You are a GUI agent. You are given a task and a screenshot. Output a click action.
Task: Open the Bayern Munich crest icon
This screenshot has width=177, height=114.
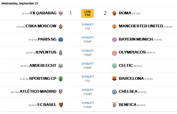pos(114,39)
